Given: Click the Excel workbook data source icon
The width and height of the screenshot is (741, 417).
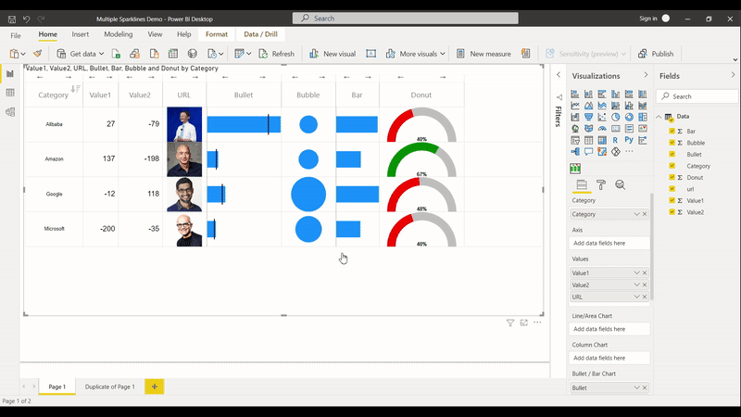Looking at the screenshot, I should click(116, 54).
